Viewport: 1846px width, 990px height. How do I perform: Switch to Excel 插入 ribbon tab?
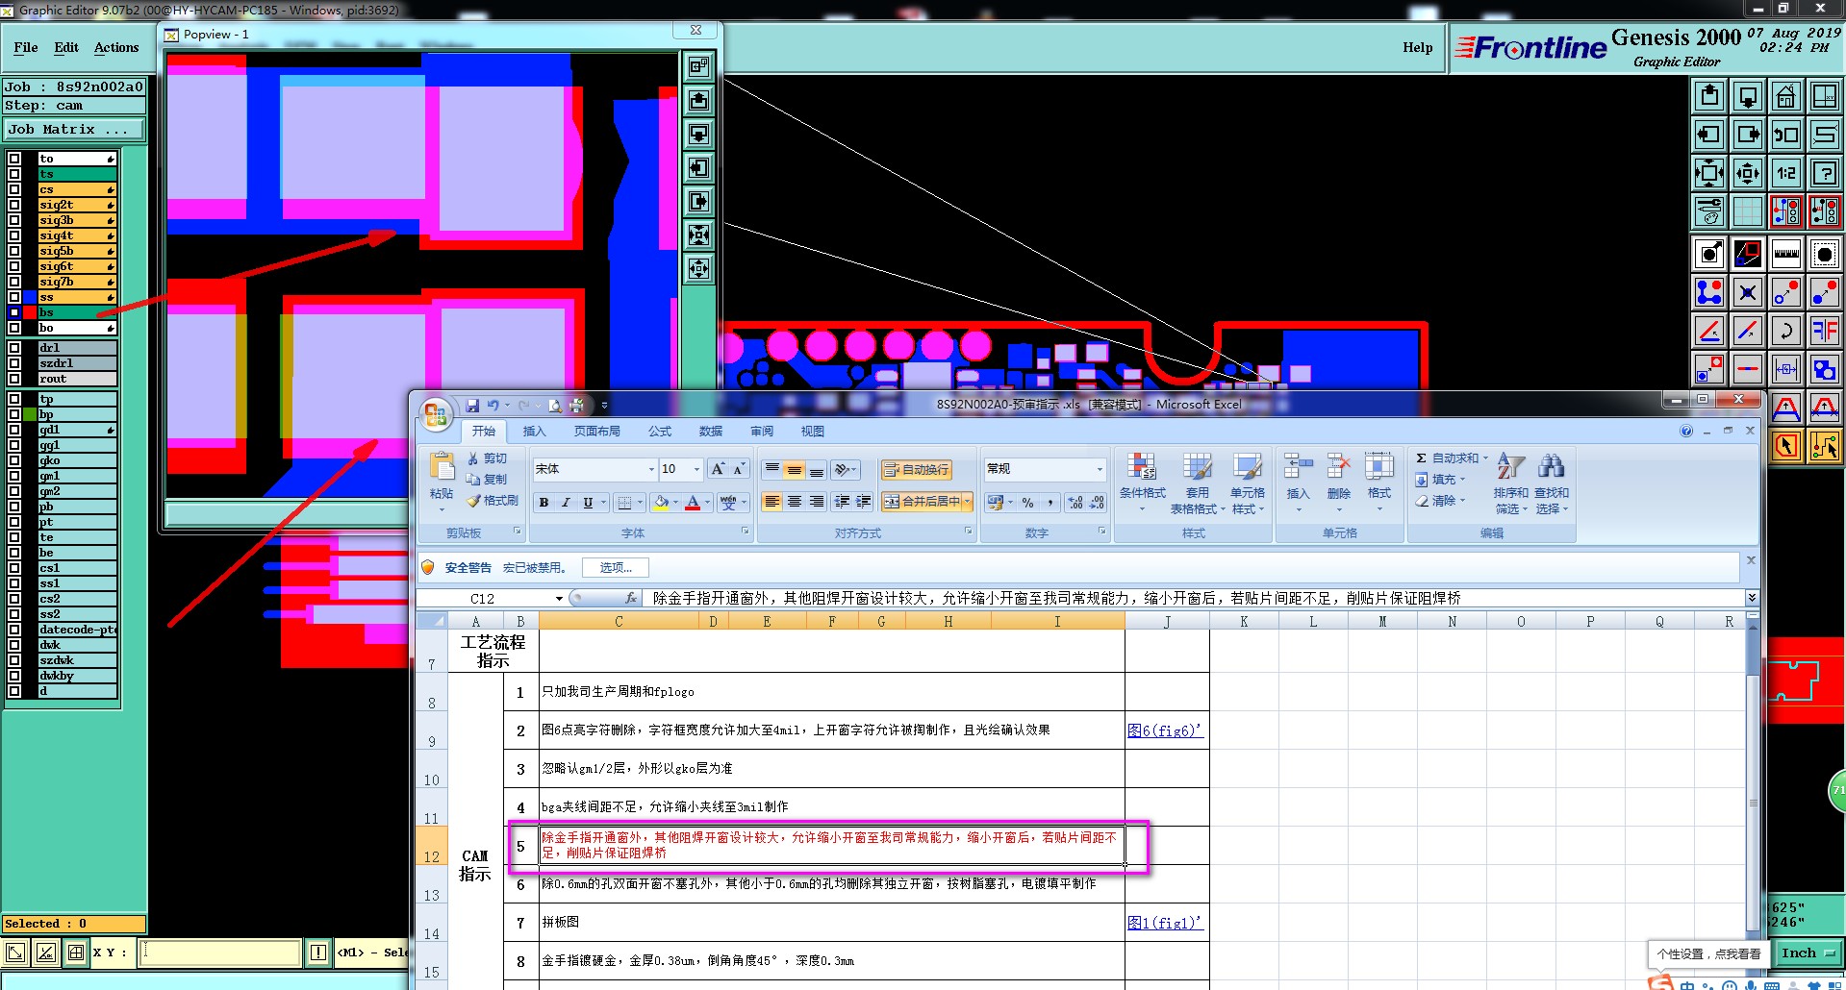(534, 432)
